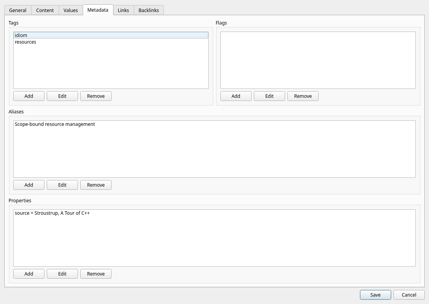Remove the selected flag

click(303, 96)
